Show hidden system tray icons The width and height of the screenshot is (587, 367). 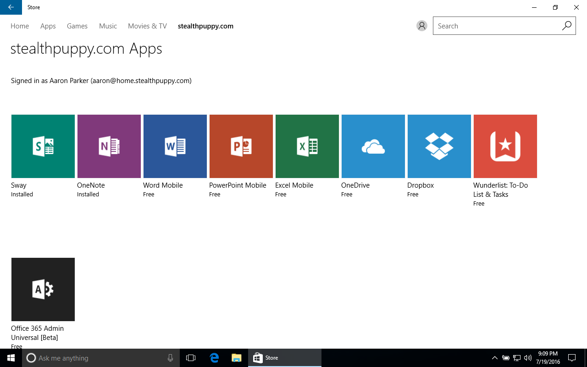coord(495,358)
